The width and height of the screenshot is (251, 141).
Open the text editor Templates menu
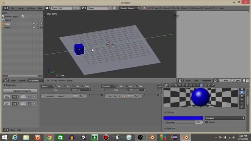[206, 81]
